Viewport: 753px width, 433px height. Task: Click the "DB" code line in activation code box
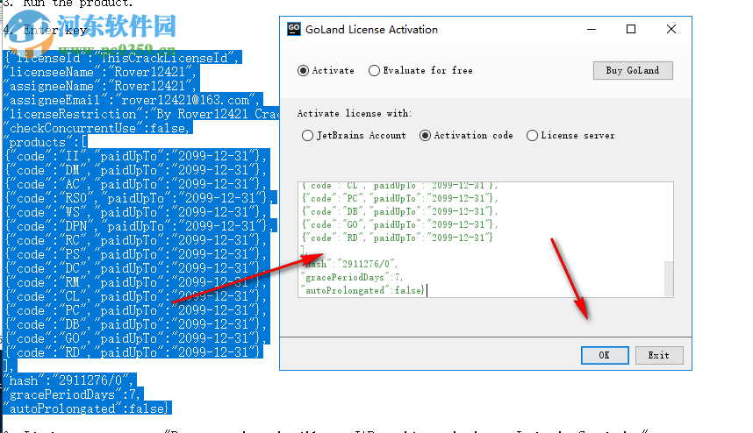(399, 211)
